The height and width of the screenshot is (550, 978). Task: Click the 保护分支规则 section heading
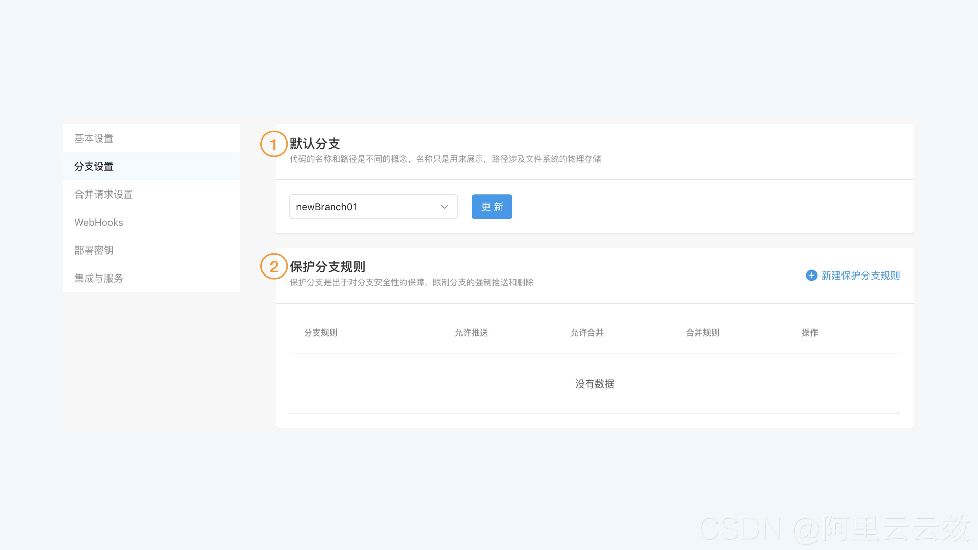click(x=328, y=267)
